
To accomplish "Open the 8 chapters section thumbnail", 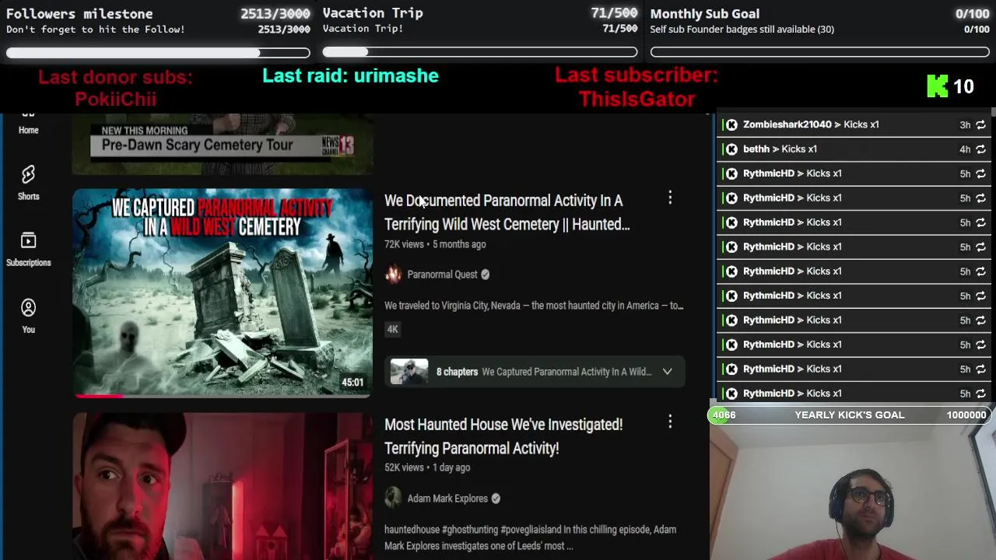I will [x=409, y=372].
